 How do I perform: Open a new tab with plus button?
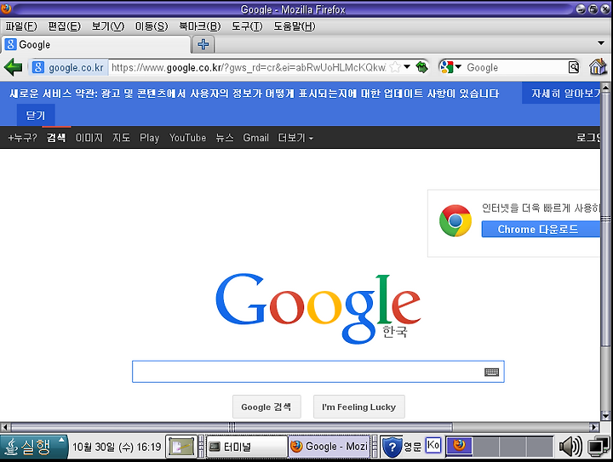[x=203, y=44]
